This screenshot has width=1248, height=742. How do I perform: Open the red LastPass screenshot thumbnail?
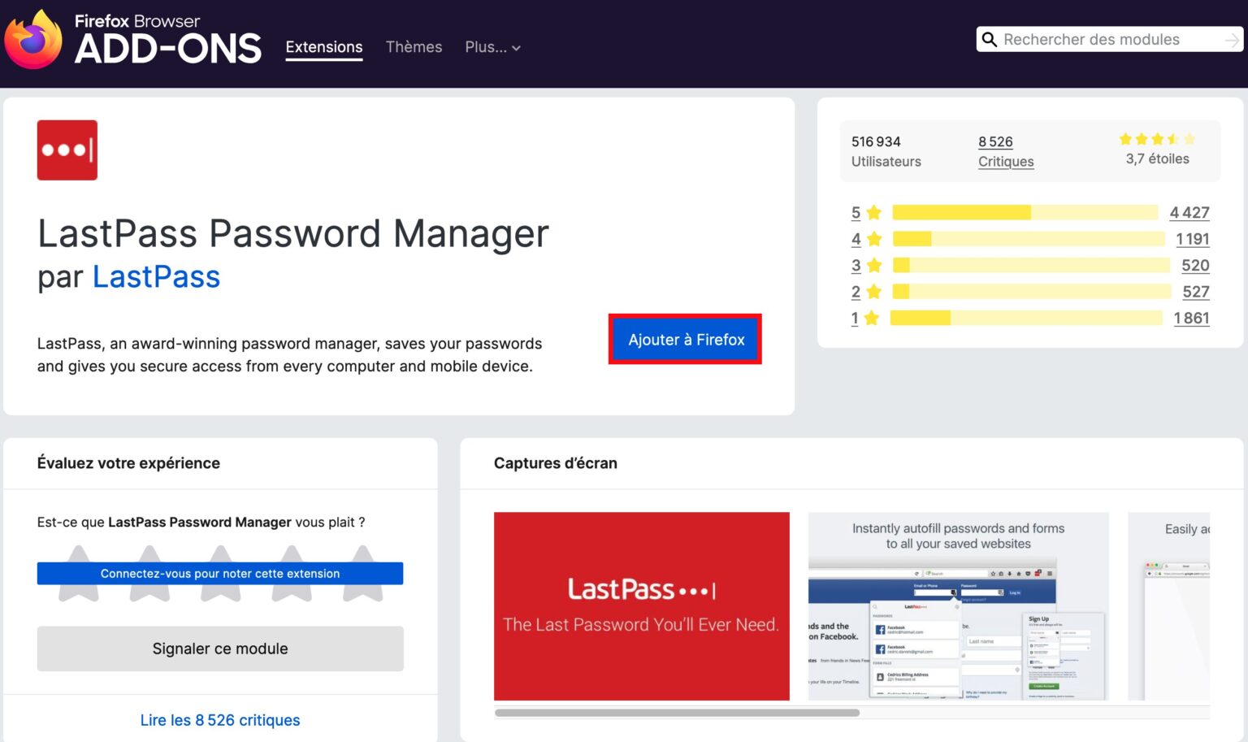pos(641,606)
